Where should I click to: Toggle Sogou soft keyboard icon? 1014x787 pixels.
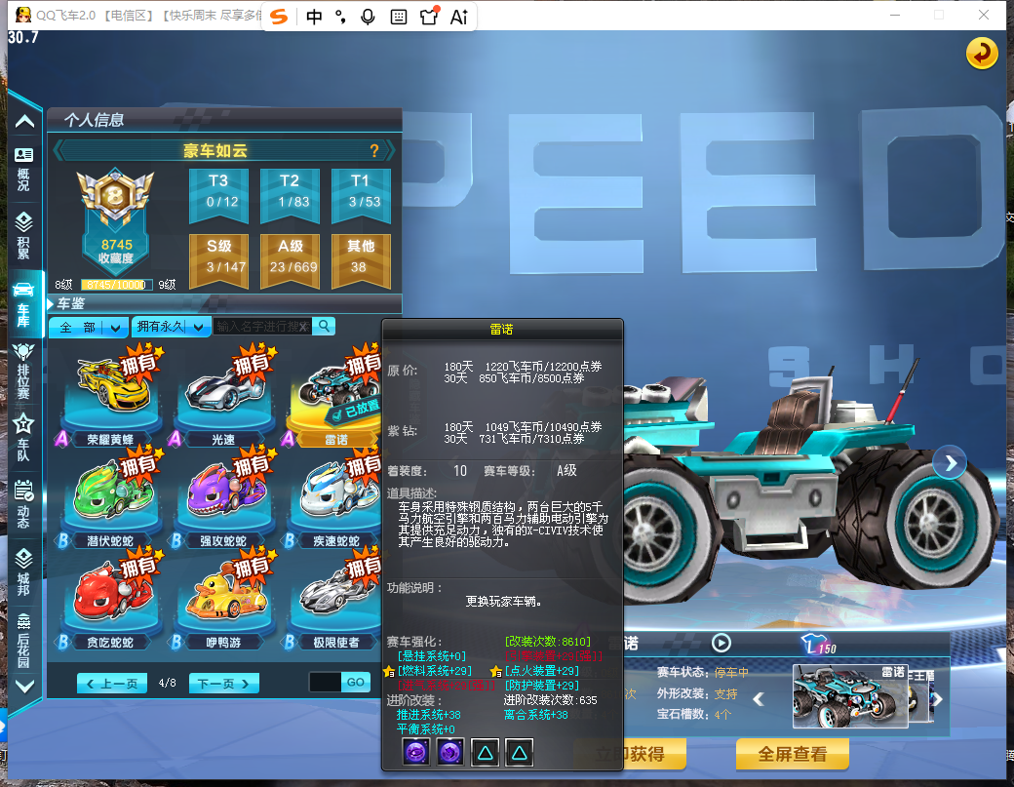click(399, 17)
